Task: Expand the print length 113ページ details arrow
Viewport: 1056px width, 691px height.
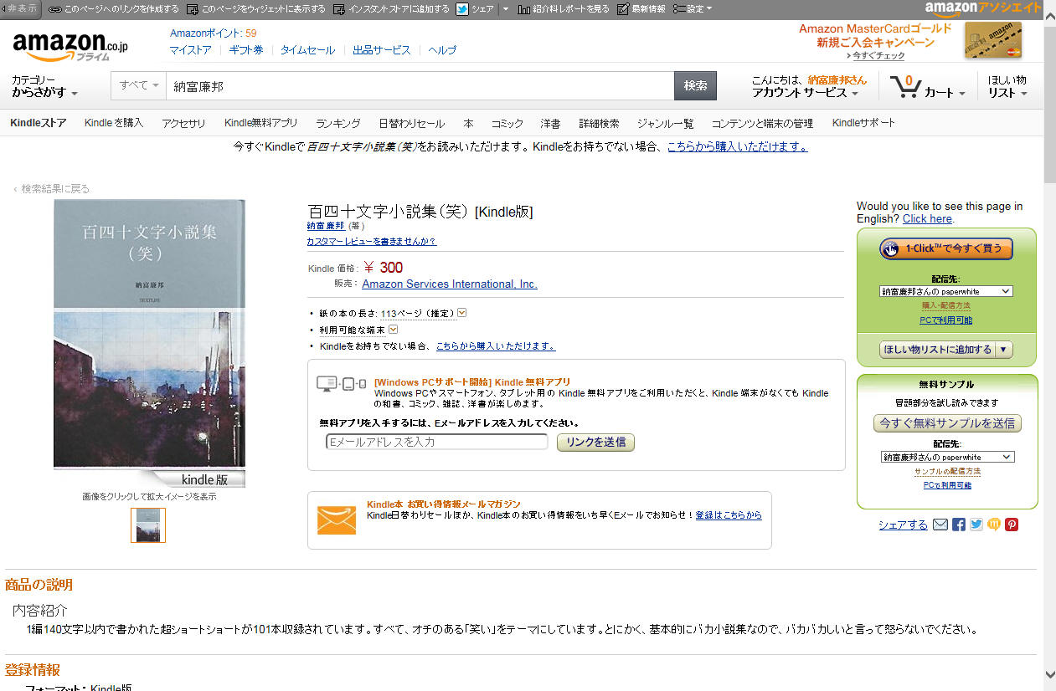Action: 461,313
